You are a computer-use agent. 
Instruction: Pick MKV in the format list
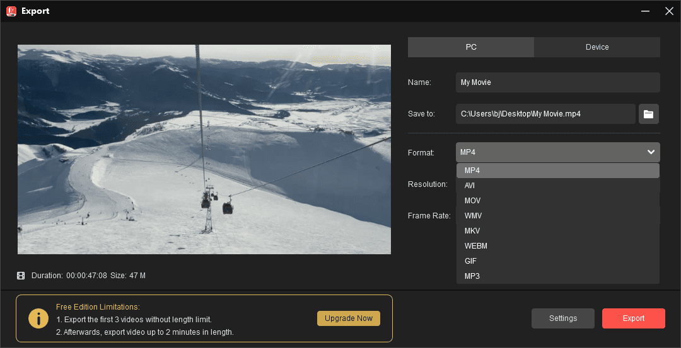pos(557,231)
